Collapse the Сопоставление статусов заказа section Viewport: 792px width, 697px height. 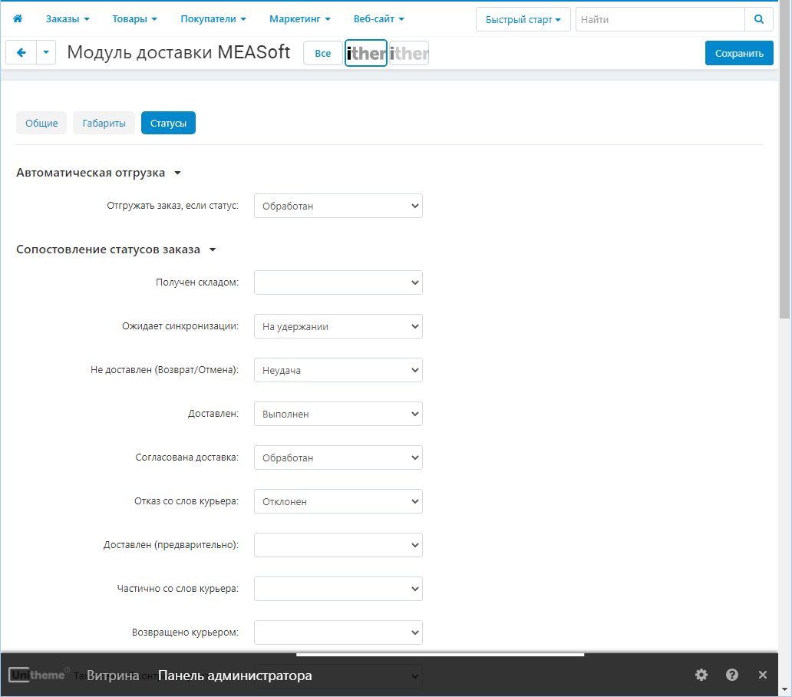116,249
